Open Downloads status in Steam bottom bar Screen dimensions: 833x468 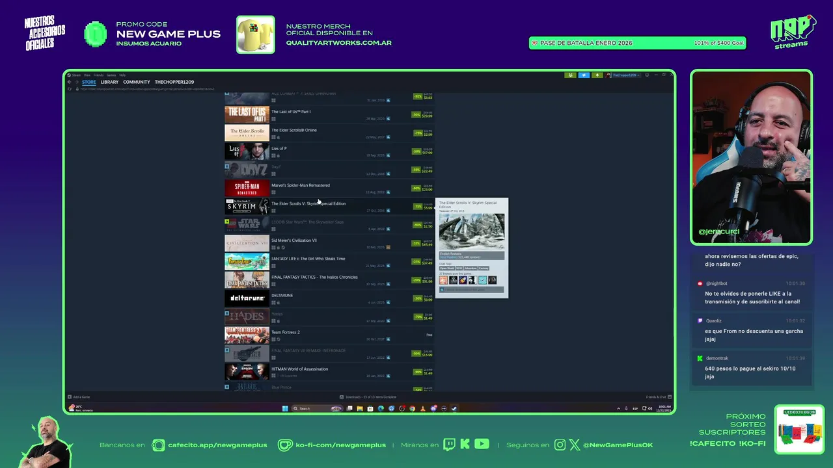point(368,397)
